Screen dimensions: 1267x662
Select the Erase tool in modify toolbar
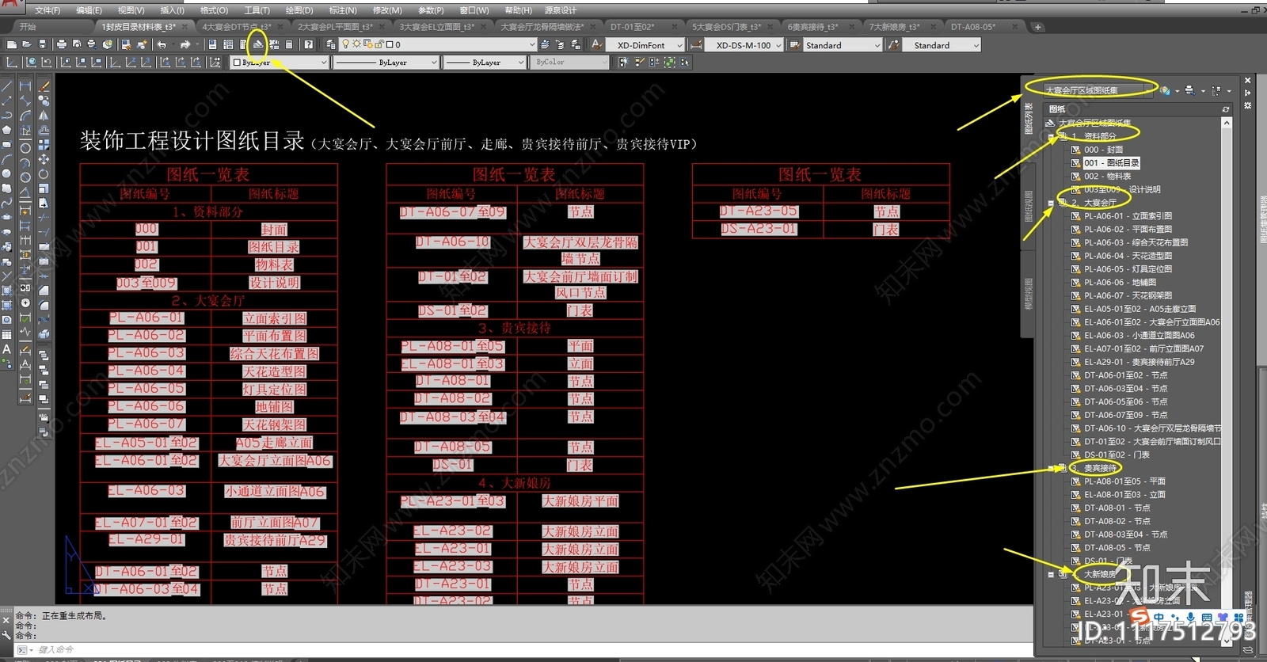tap(44, 86)
